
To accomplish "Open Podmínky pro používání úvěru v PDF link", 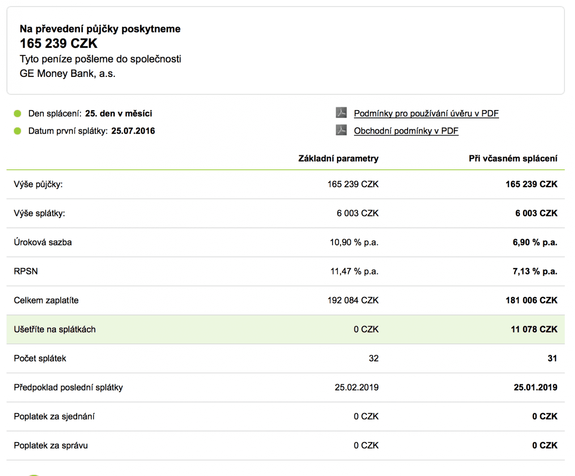I will click(426, 113).
